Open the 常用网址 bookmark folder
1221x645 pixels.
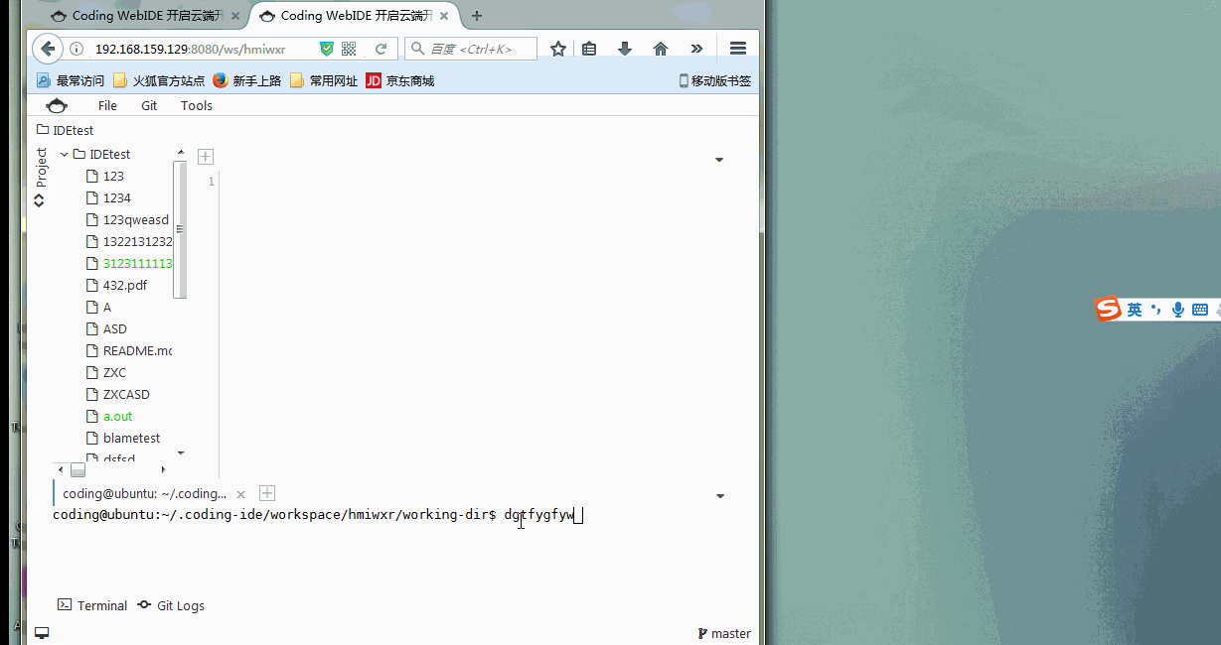point(324,80)
